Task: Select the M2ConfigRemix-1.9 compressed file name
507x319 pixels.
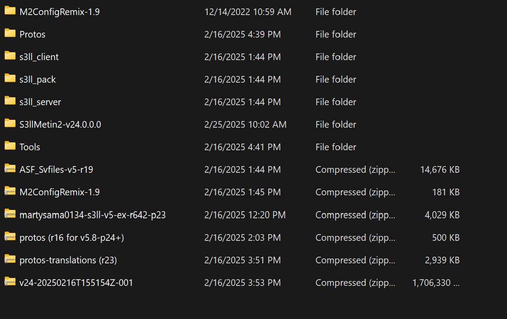Action: 60,192
